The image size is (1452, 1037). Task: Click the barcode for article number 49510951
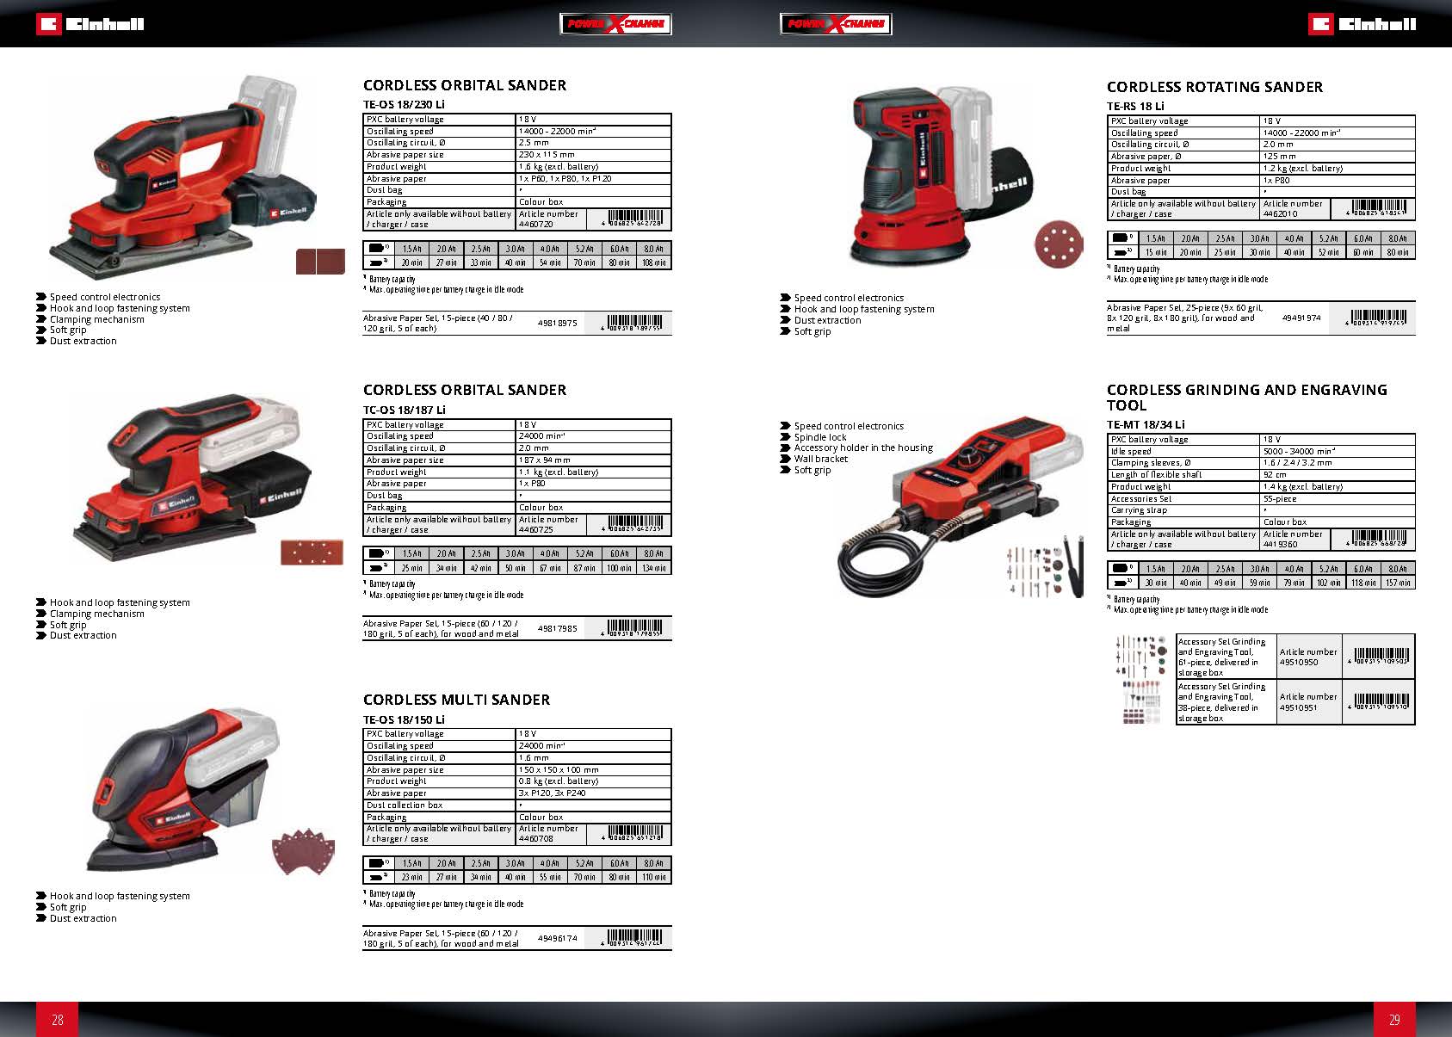[1378, 701]
